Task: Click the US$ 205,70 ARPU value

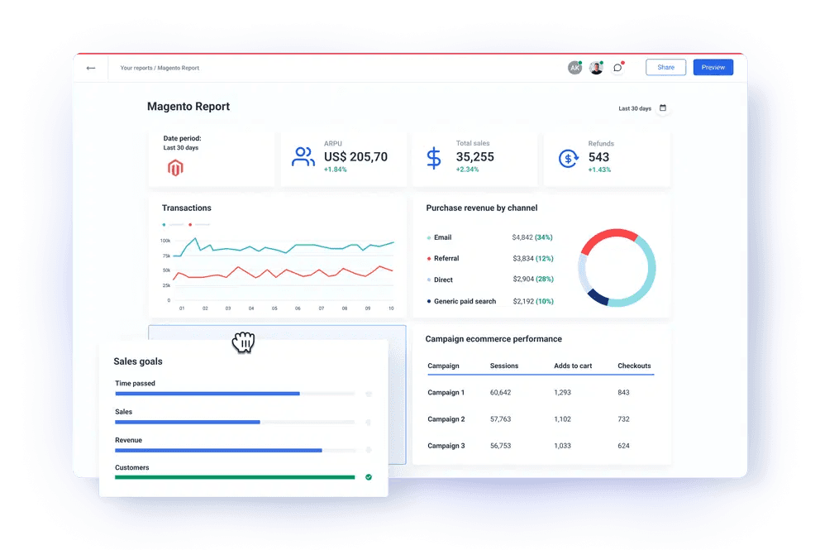Action: pyautogui.click(x=355, y=157)
